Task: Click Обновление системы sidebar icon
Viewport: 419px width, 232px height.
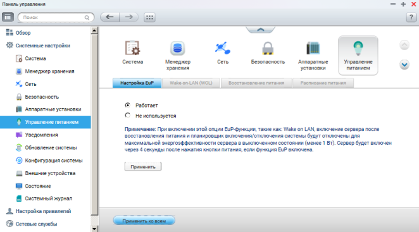Action: [x=19, y=148]
